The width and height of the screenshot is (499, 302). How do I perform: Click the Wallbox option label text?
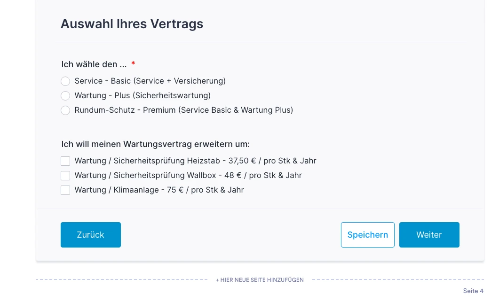tap(188, 176)
